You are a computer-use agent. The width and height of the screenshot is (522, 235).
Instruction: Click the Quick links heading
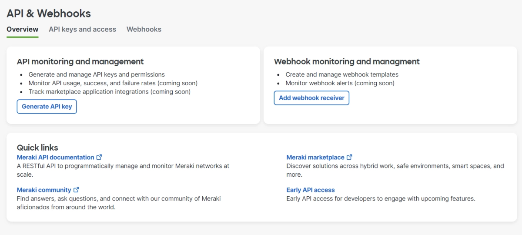coord(37,148)
